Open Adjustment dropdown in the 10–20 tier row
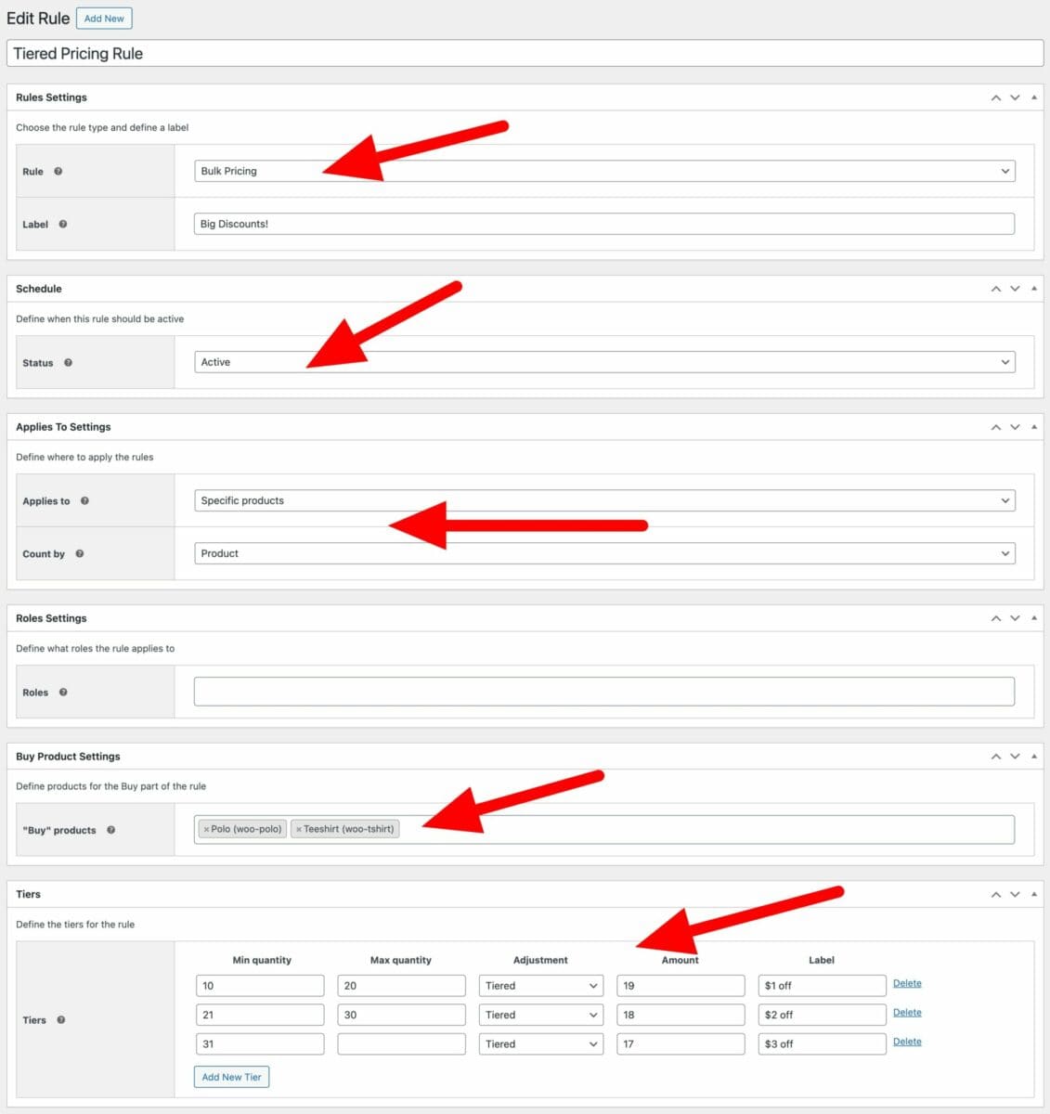The image size is (1050, 1114). pos(541,986)
